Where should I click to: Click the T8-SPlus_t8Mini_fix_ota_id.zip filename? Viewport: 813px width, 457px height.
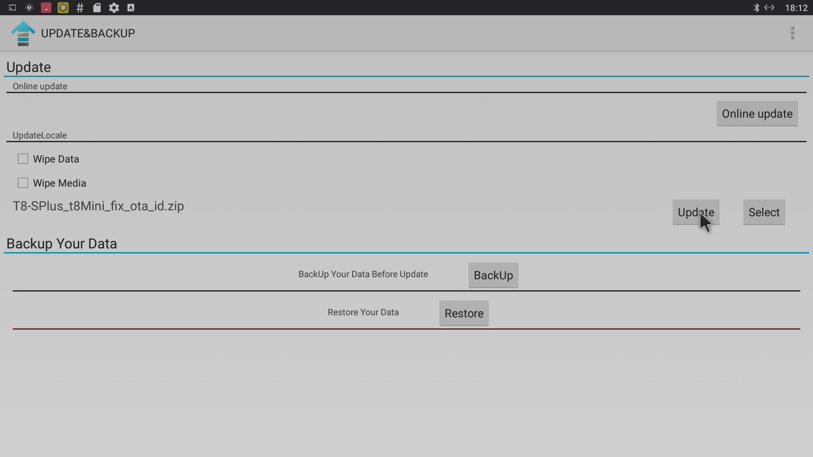click(98, 206)
